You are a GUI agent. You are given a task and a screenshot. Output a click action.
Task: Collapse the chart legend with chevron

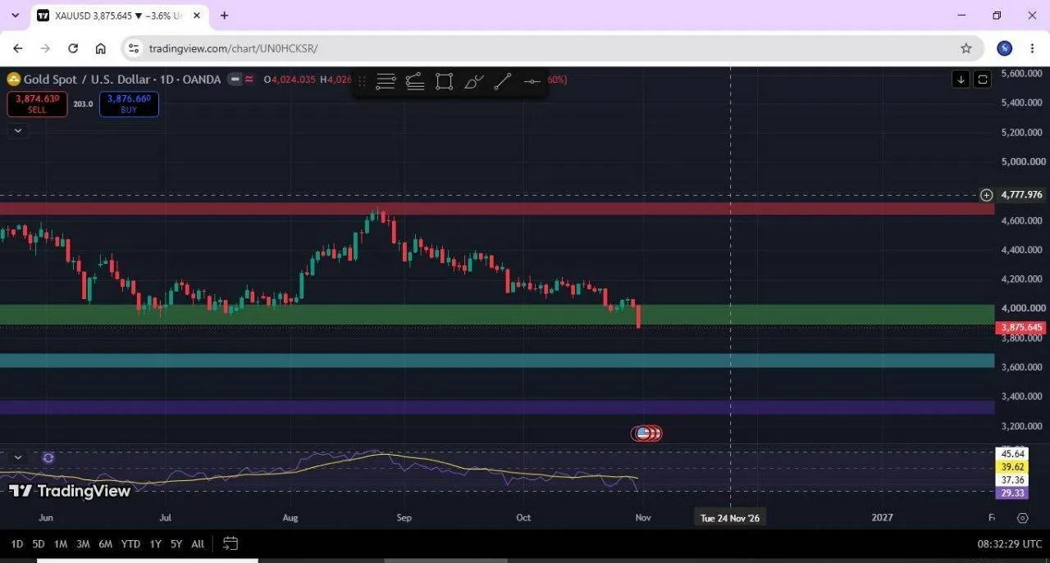tap(18, 129)
